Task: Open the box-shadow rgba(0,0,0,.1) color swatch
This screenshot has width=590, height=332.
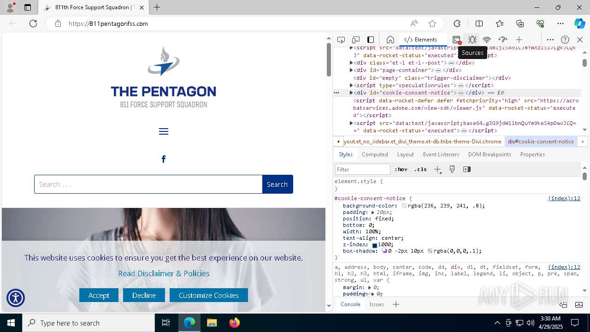Action: click(x=430, y=251)
